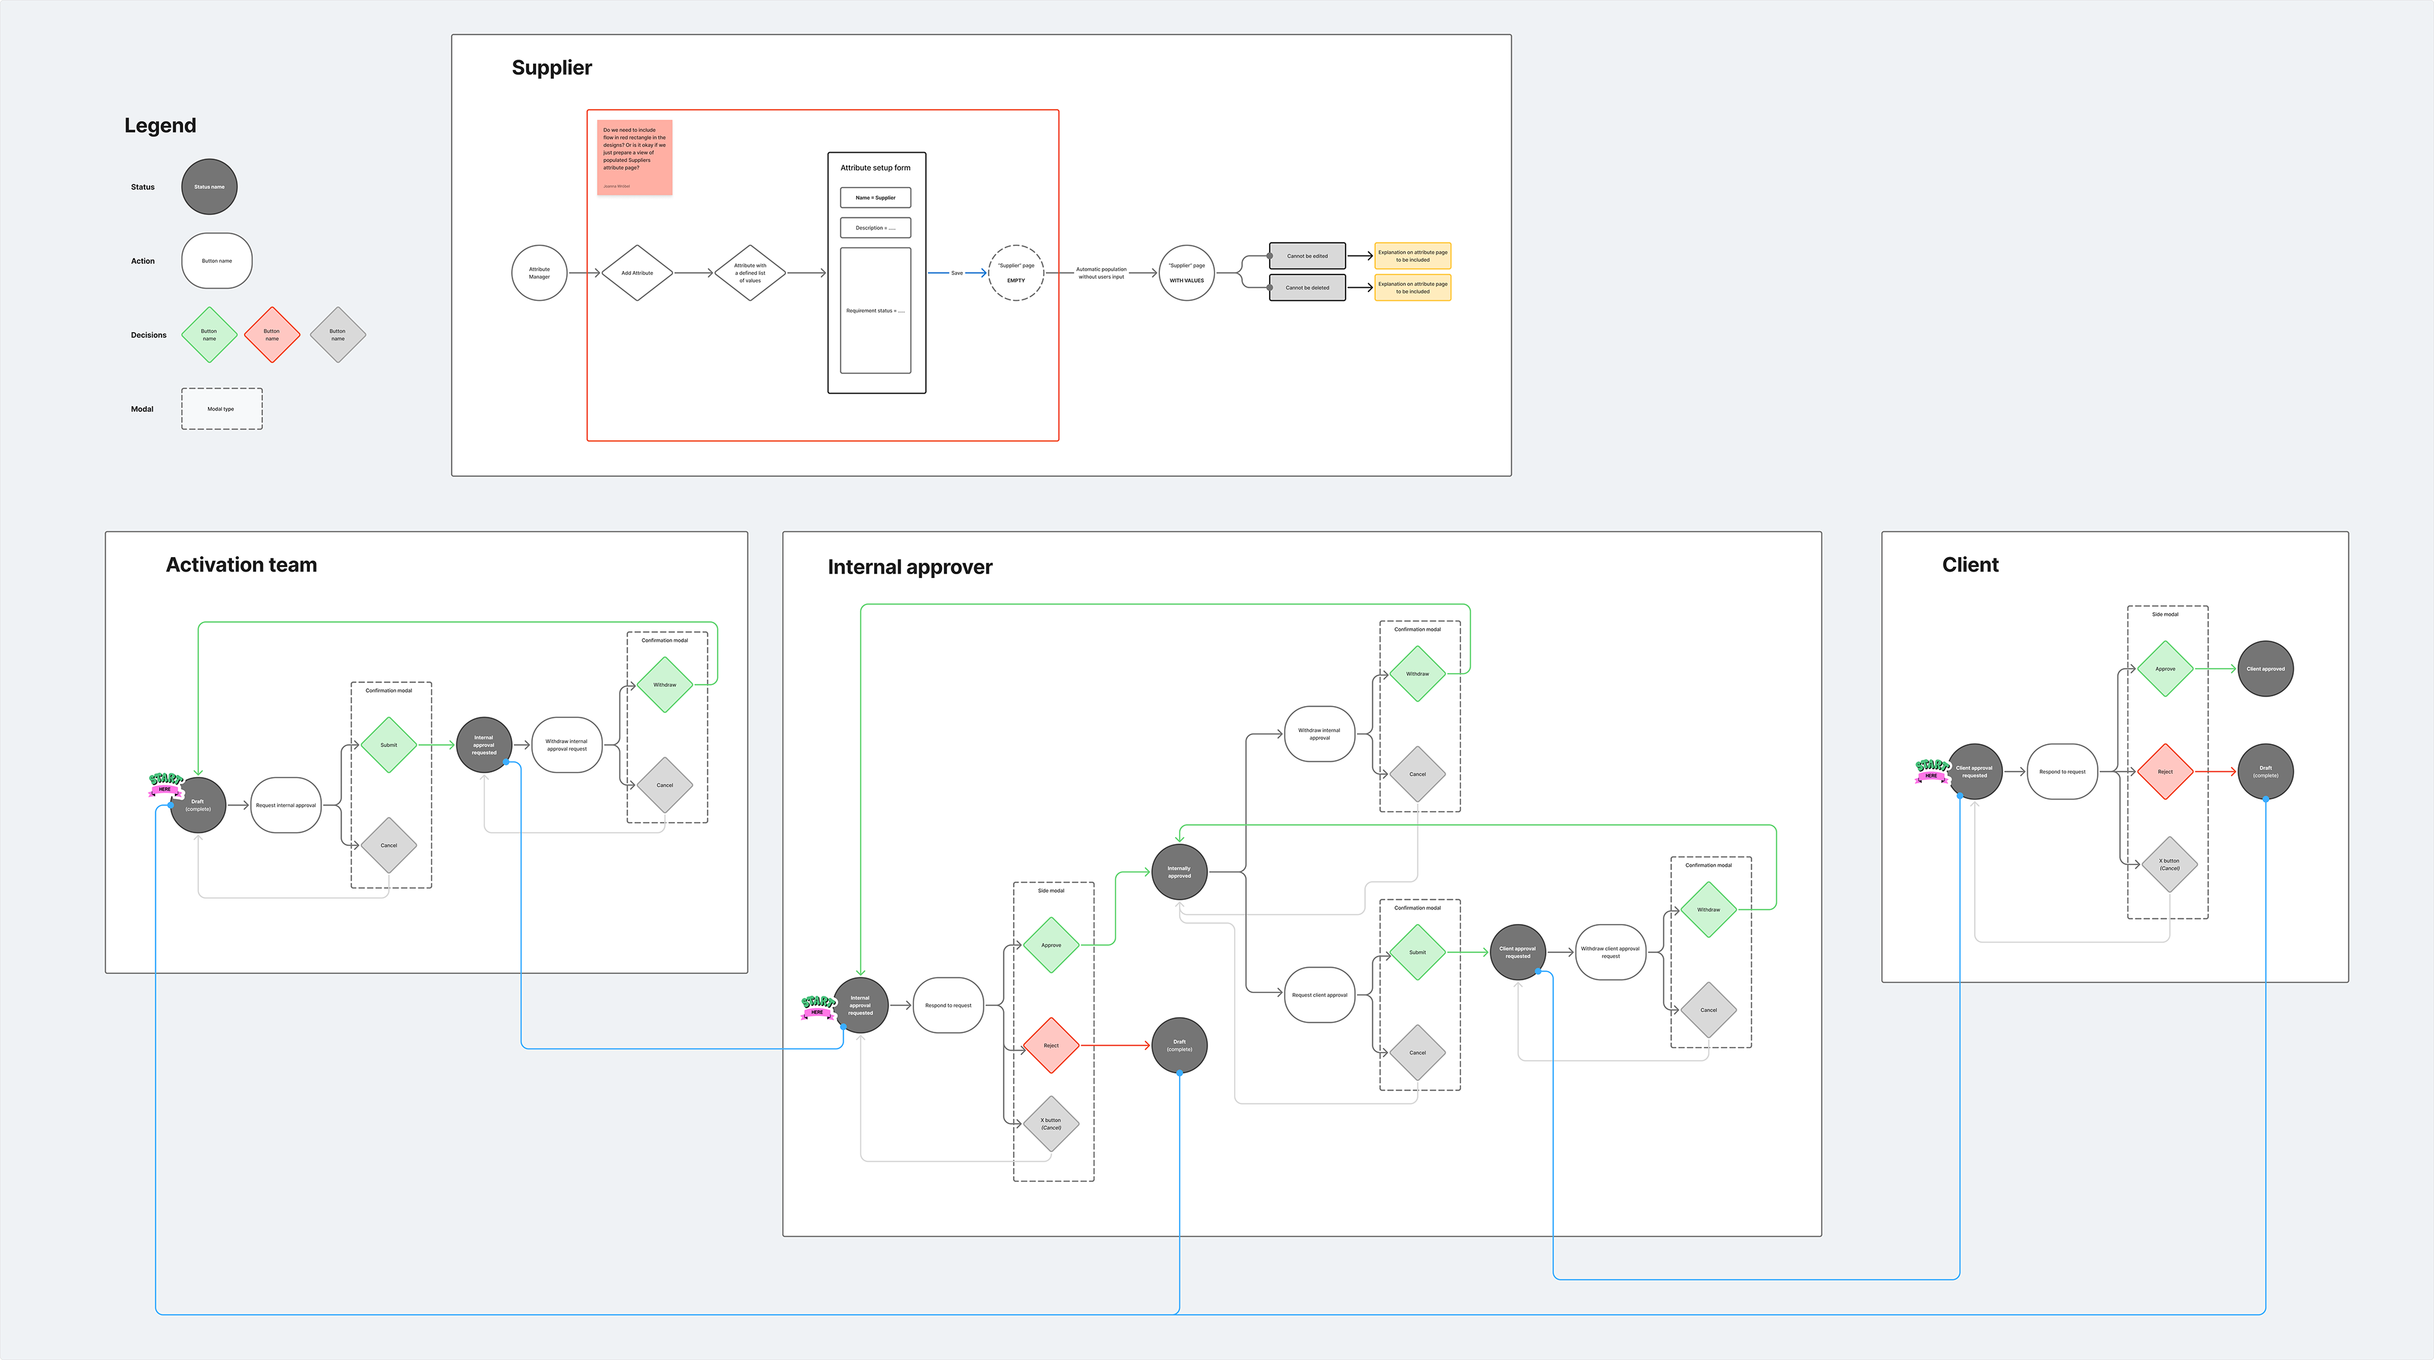Select the pink sticky note in Supplier frame
This screenshot has height=1360, width=2434.
[634, 157]
